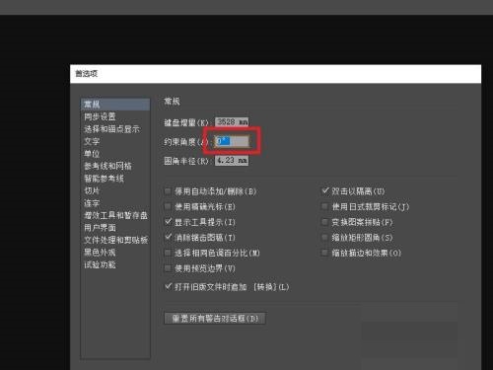Open 参考线和网格 preferences category
Screen dimensions: 493x370
pos(107,166)
